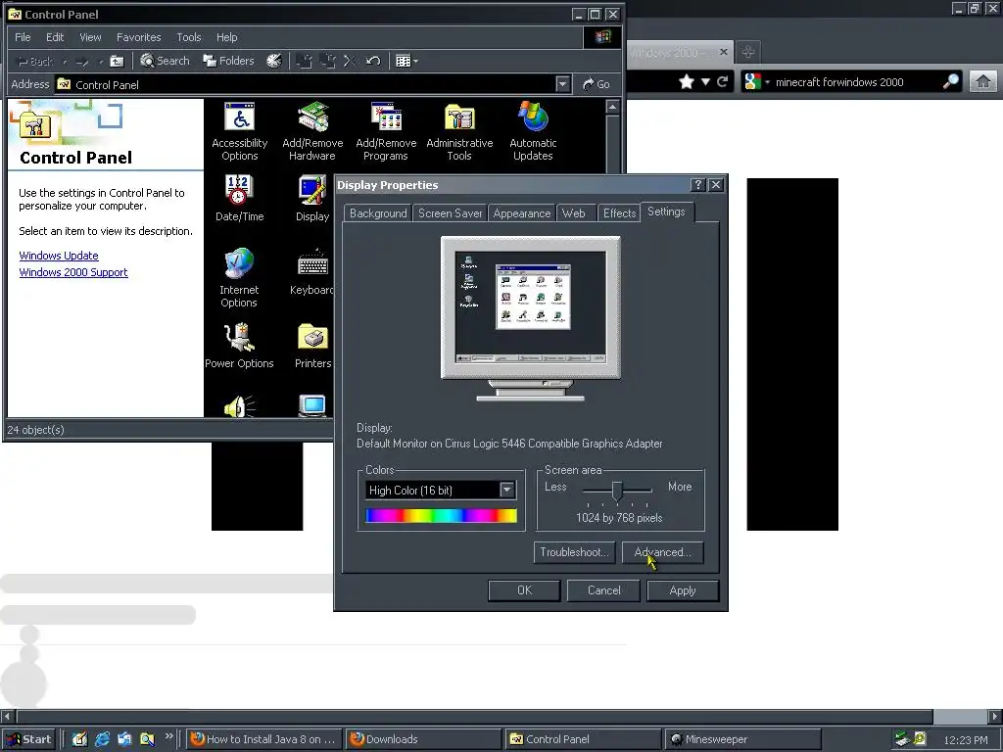Click the Up folder toolbar icon

tap(117, 62)
